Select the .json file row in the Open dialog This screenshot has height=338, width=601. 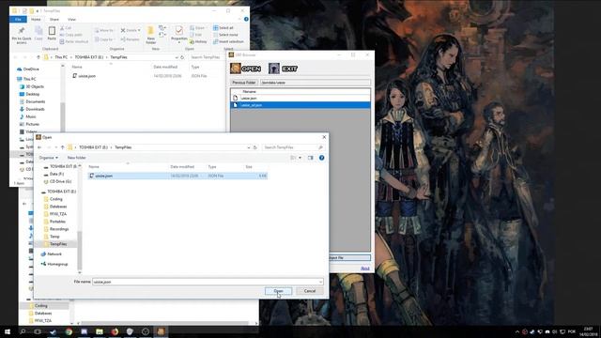pos(177,176)
